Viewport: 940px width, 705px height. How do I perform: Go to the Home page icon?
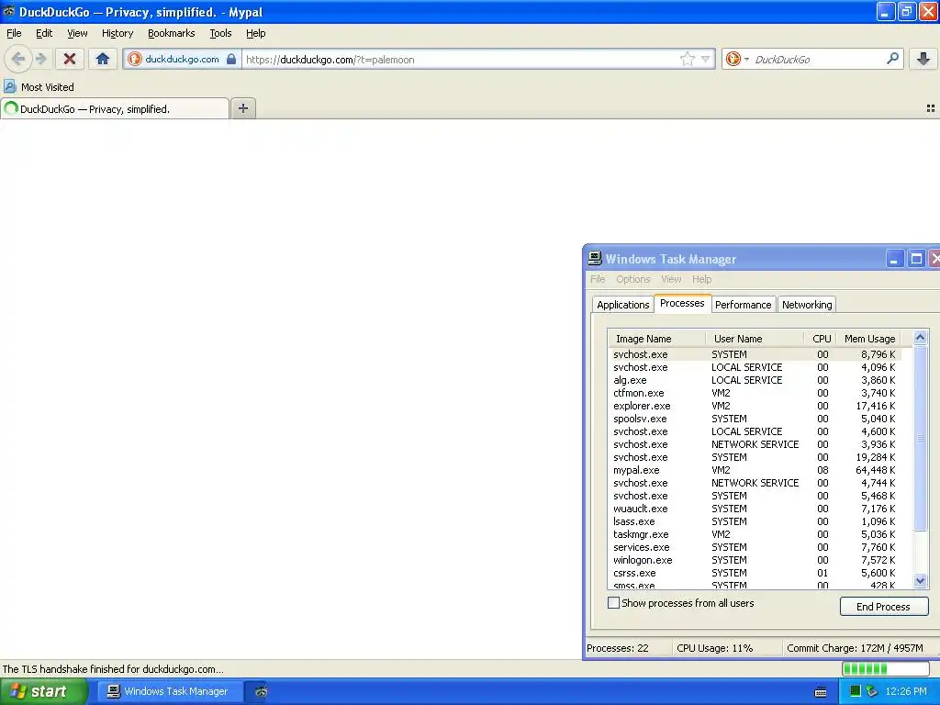[x=103, y=59]
